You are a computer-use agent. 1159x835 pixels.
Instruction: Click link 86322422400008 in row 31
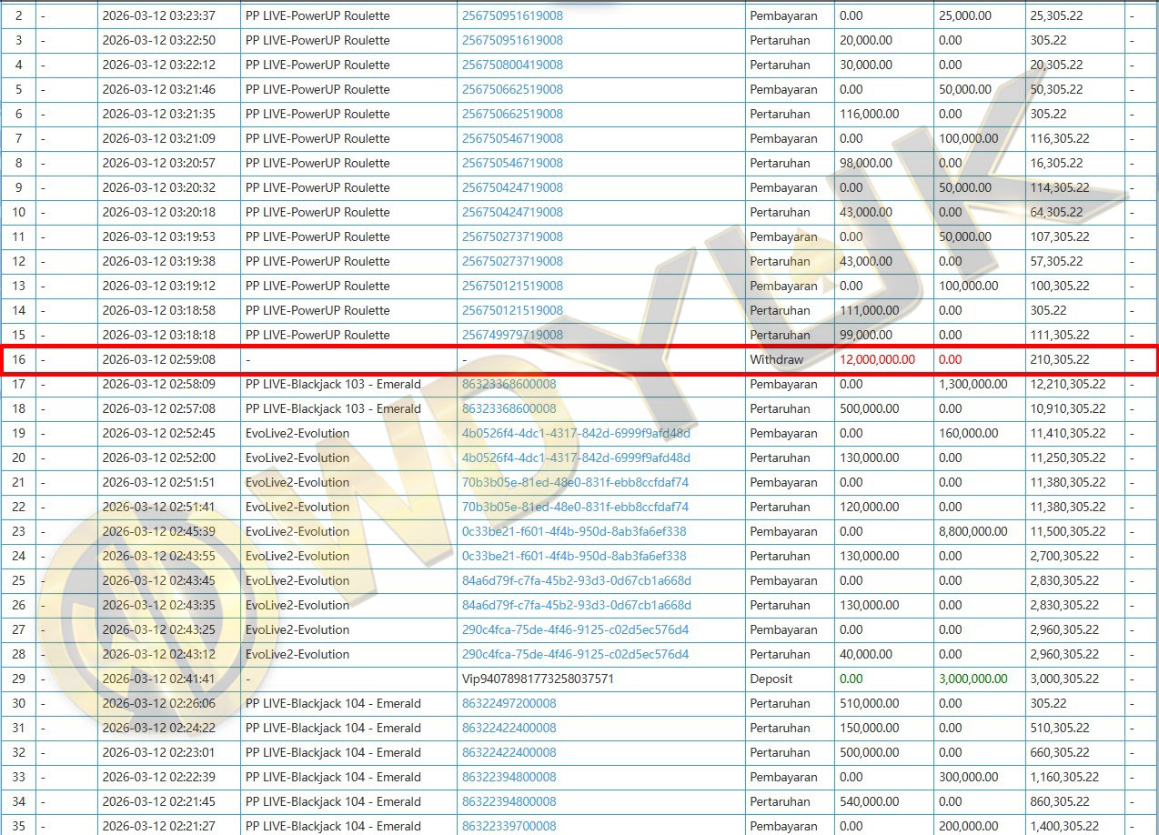509,728
